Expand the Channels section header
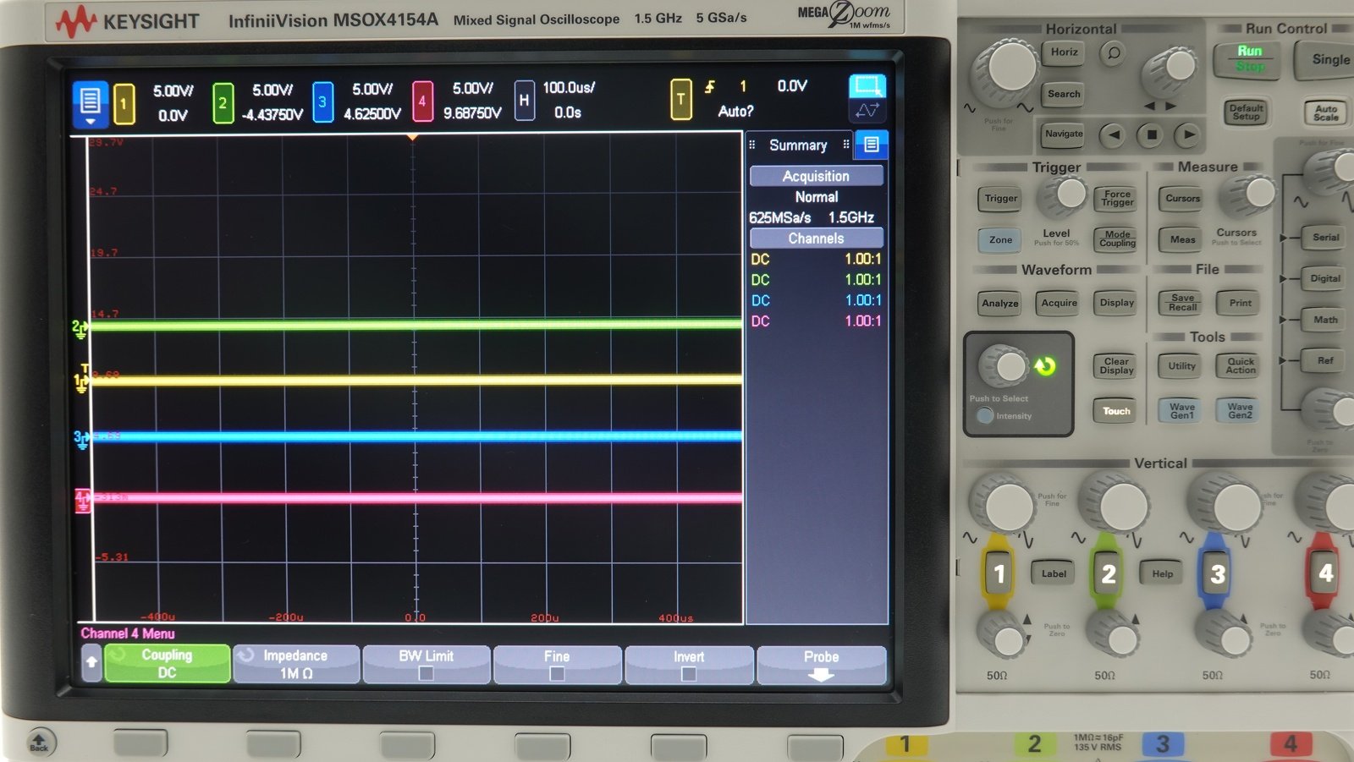This screenshot has width=1354, height=762. tap(816, 238)
